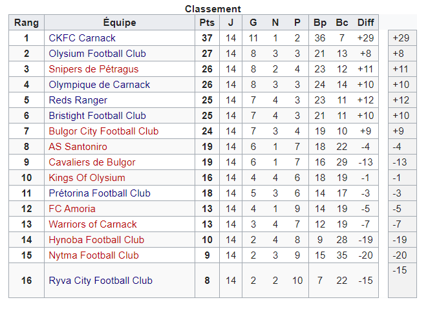The image size is (428, 311).
Task: Select the Hynoba Football Club link
Action: (x=96, y=240)
